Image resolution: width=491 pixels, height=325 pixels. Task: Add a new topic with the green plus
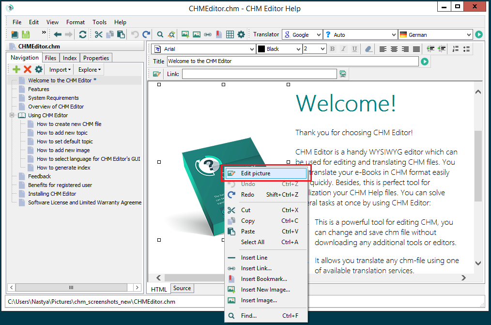pyautogui.click(x=15, y=69)
